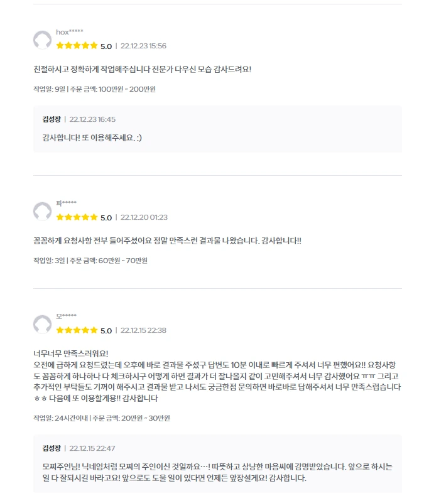Click the avatar icon of reviewer 모*****

pyautogui.click(x=43, y=324)
